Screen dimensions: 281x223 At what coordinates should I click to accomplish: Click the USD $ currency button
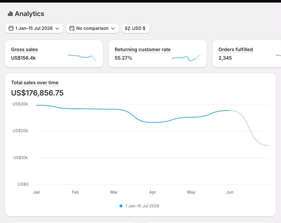point(136,28)
